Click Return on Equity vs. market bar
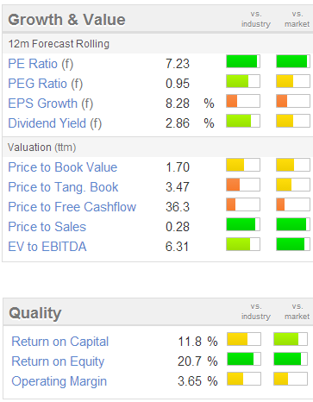Screen dimensions: 313x402 [x=291, y=359]
